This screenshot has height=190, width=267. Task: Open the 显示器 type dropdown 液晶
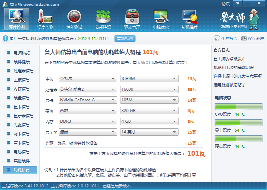(x=88, y=132)
